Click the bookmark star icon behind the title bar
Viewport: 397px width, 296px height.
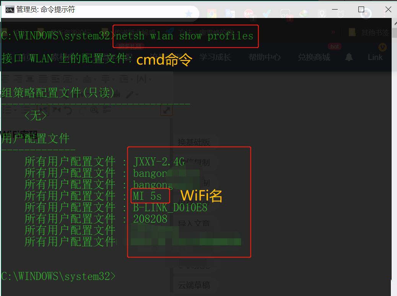point(189,14)
